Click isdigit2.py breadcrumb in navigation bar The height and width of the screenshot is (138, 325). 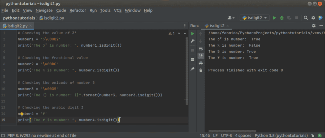pyautogui.click(x=52, y=18)
